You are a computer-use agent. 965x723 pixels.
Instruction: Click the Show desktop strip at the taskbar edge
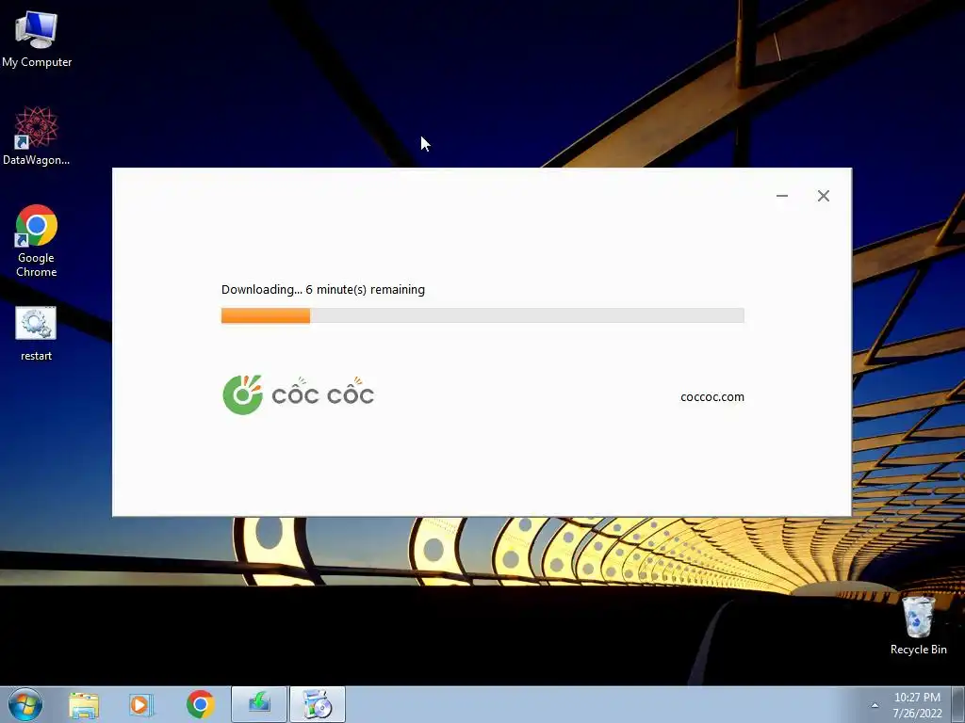958,704
